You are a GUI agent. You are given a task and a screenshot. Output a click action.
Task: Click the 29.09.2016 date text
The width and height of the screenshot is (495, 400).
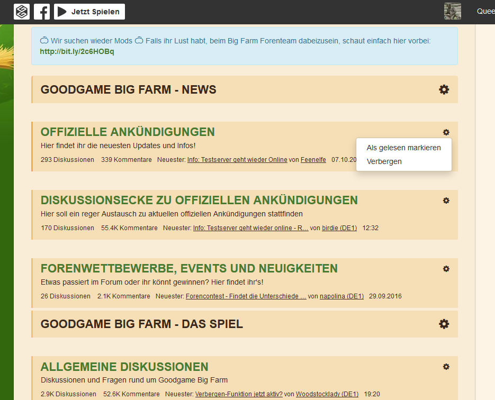[385, 296]
